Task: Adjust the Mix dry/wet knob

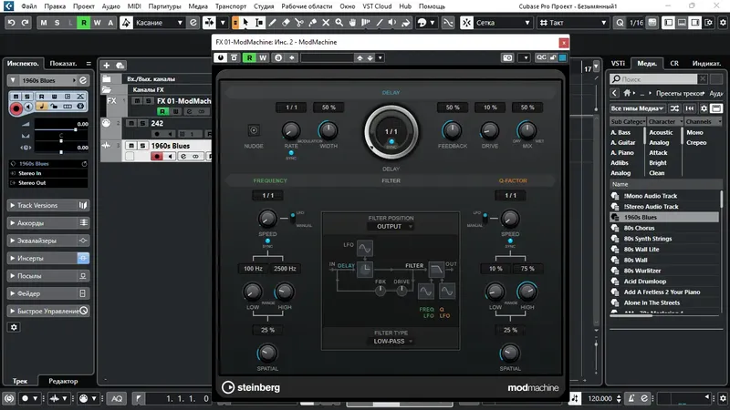Action: pyautogui.click(x=527, y=130)
